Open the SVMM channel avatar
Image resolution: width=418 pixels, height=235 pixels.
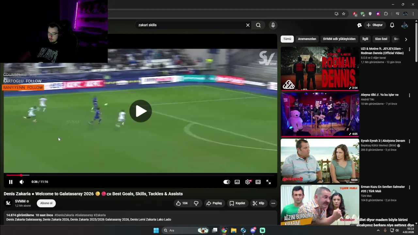click(x=8, y=203)
